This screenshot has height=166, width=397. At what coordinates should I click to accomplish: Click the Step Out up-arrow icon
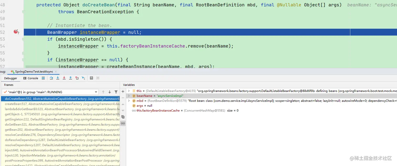click(70, 78)
